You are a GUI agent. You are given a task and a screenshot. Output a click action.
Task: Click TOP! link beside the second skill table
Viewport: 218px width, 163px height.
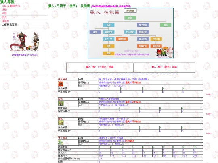[x=208, y=114]
